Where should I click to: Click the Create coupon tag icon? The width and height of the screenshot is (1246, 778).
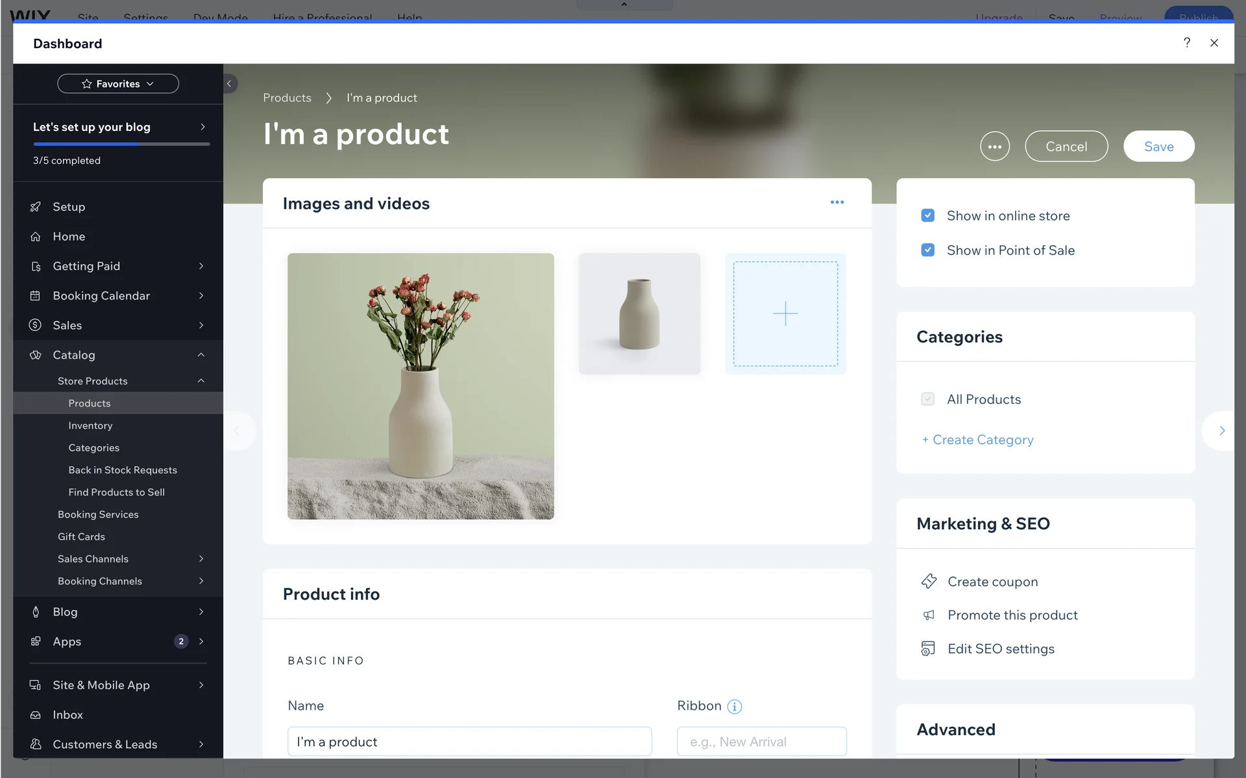pyautogui.click(x=929, y=582)
